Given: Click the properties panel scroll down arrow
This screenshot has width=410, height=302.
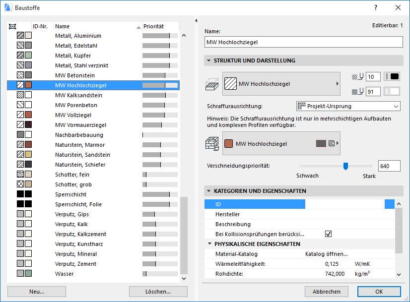Looking at the screenshot, I should click(x=399, y=275).
